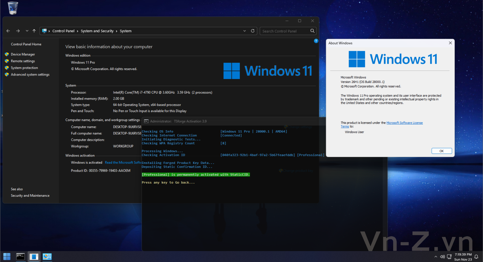Click the up arrow navigation button

[x=34, y=31]
